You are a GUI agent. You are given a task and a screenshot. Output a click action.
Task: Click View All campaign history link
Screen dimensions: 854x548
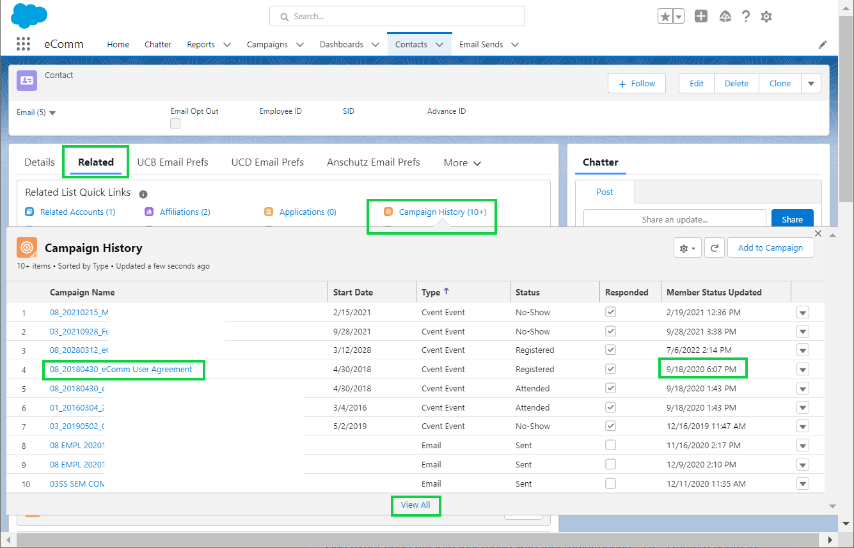[416, 505]
